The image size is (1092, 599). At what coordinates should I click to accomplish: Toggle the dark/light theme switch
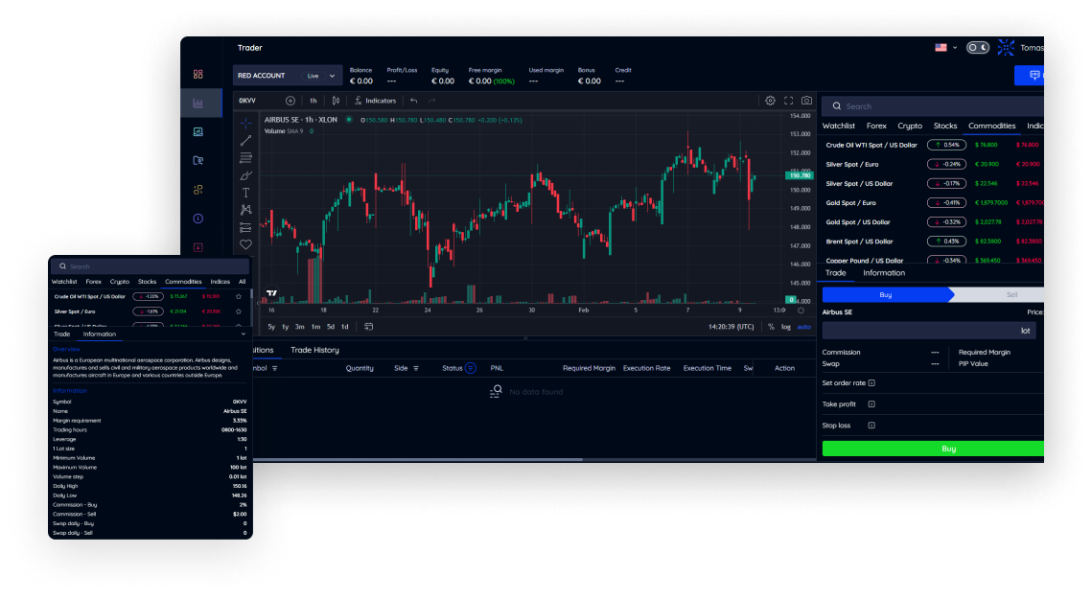click(977, 48)
